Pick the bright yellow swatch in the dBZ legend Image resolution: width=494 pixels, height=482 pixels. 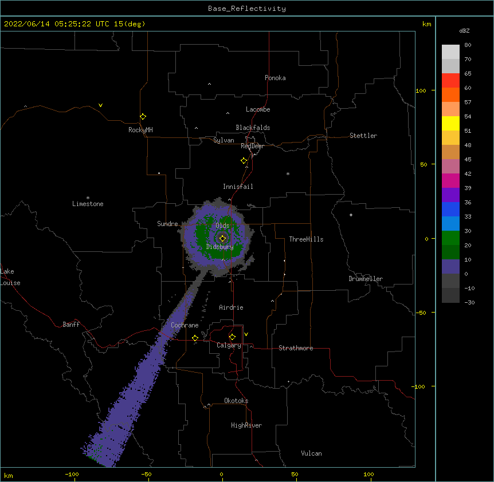tap(450, 123)
